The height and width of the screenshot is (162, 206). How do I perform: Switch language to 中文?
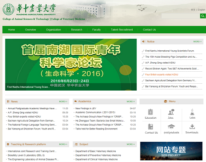pyautogui.click(x=193, y=10)
